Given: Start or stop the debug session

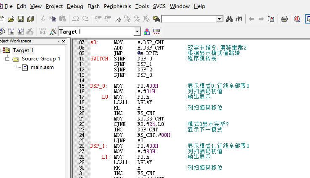Looking at the screenshot, I should pos(297,19).
